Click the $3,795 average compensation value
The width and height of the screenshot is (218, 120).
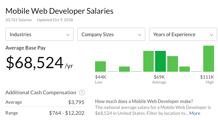76,102
